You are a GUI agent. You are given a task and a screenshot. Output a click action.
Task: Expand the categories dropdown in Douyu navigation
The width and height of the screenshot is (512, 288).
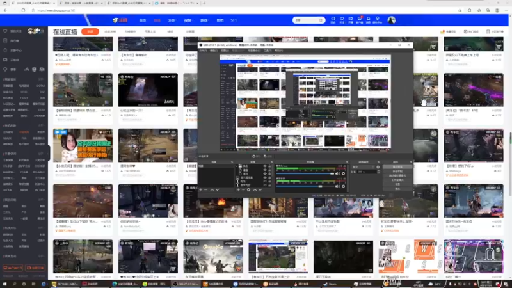click(x=172, y=20)
